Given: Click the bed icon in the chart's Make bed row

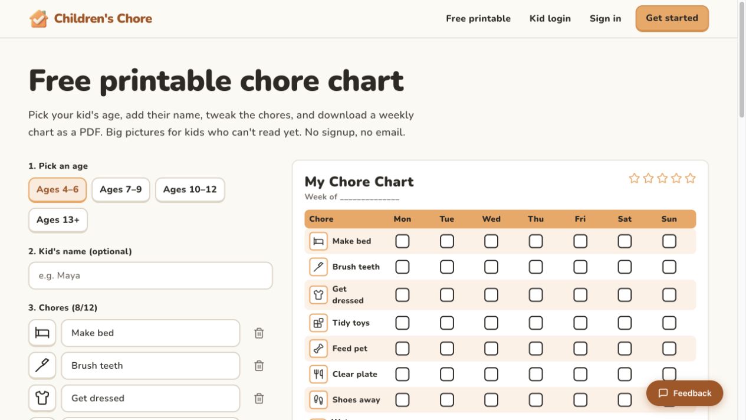Looking at the screenshot, I should pyautogui.click(x=318, y=241).
